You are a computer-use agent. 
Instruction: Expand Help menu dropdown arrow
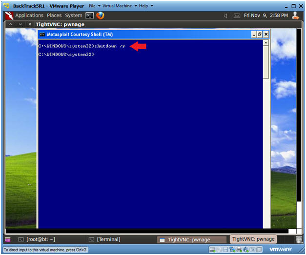152,6
